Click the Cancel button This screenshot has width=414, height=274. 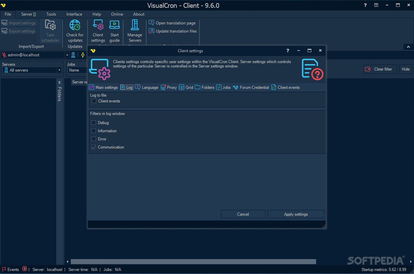coord(243,214)
